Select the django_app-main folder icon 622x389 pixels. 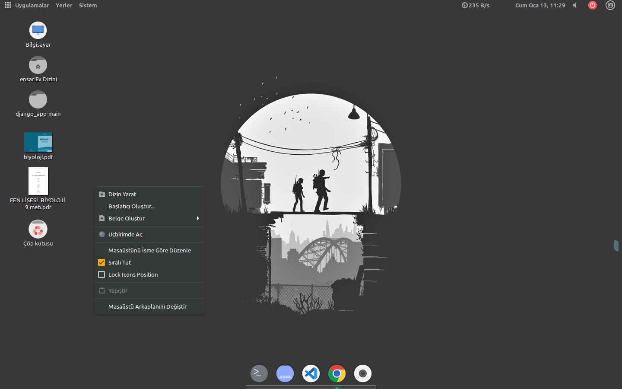click(38, 99)
